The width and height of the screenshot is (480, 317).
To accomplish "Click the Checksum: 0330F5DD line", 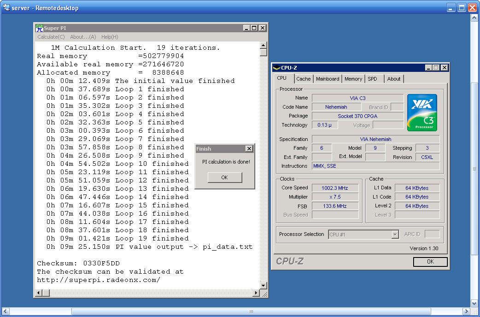I will [78, 264].
